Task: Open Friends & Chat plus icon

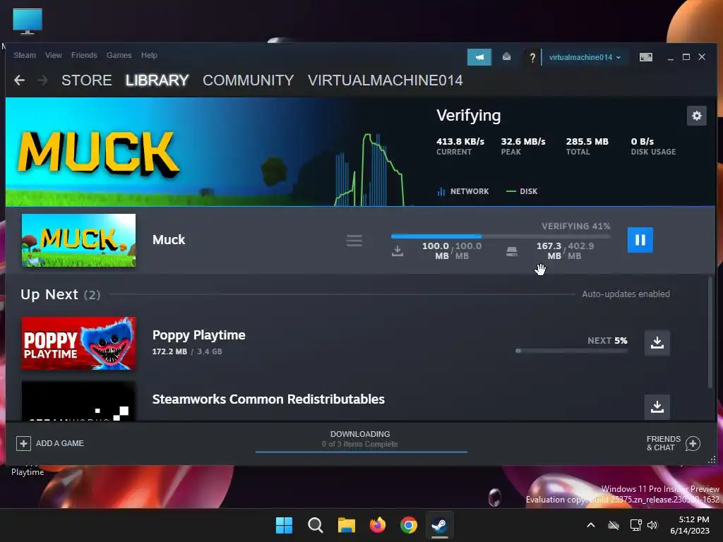Action: pyautogui.click(x=693, y=443)
